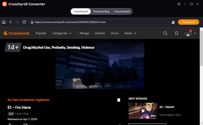Open the Crunchyroll Converter settings gear
Viewport: 203px width, 125px height.
(179, 4)
